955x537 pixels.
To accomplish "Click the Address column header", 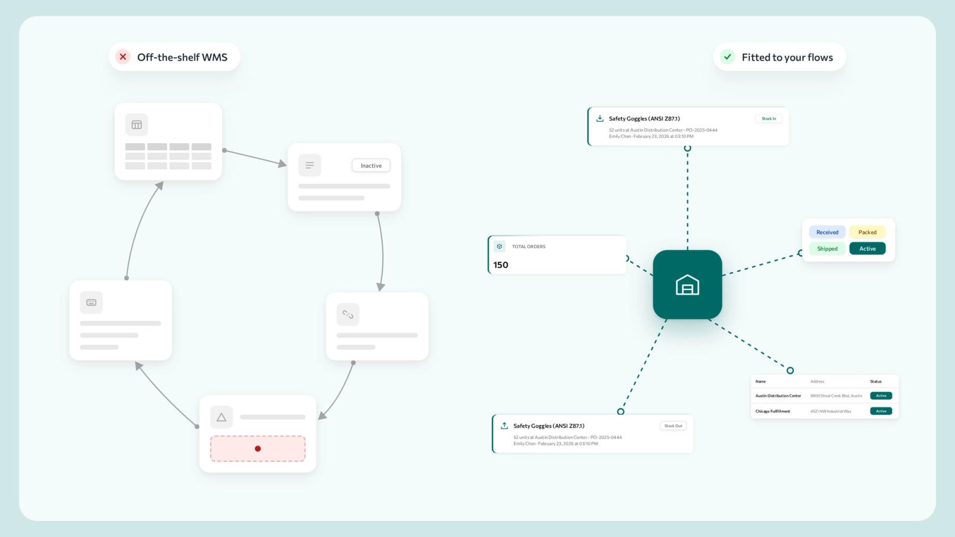I will coord(817,381).
